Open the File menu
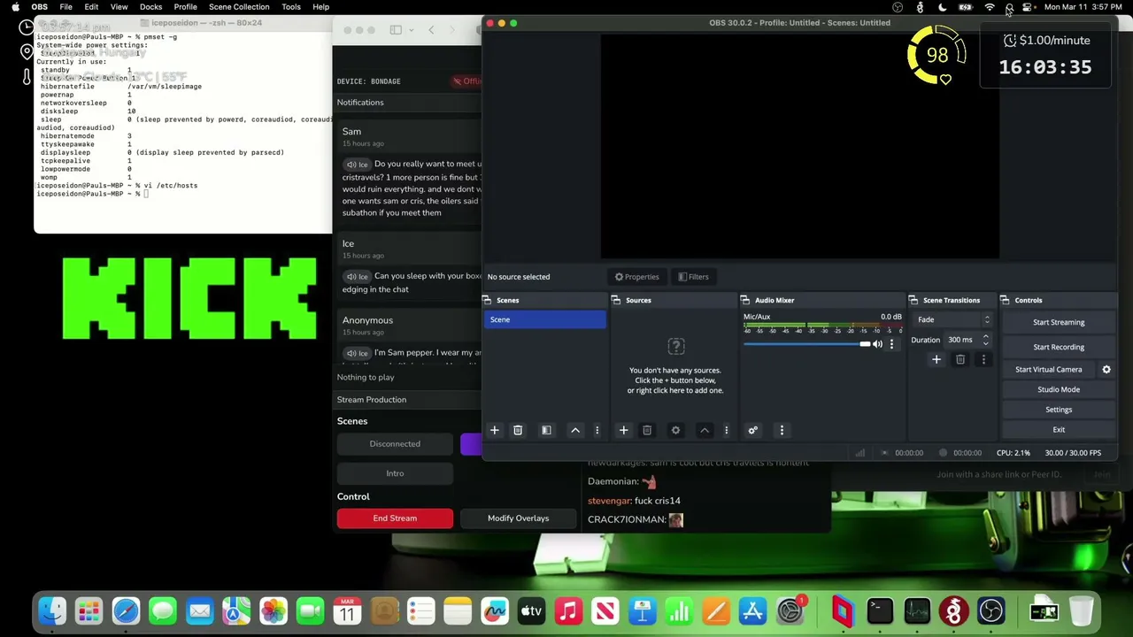 (66, 7)
